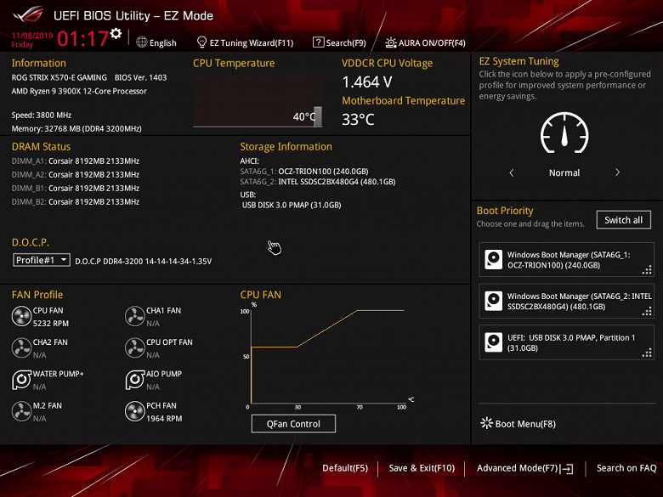Click the 01:17 clock display
Viewport: 663px width, 497px height.
click(x=83, y=39)
